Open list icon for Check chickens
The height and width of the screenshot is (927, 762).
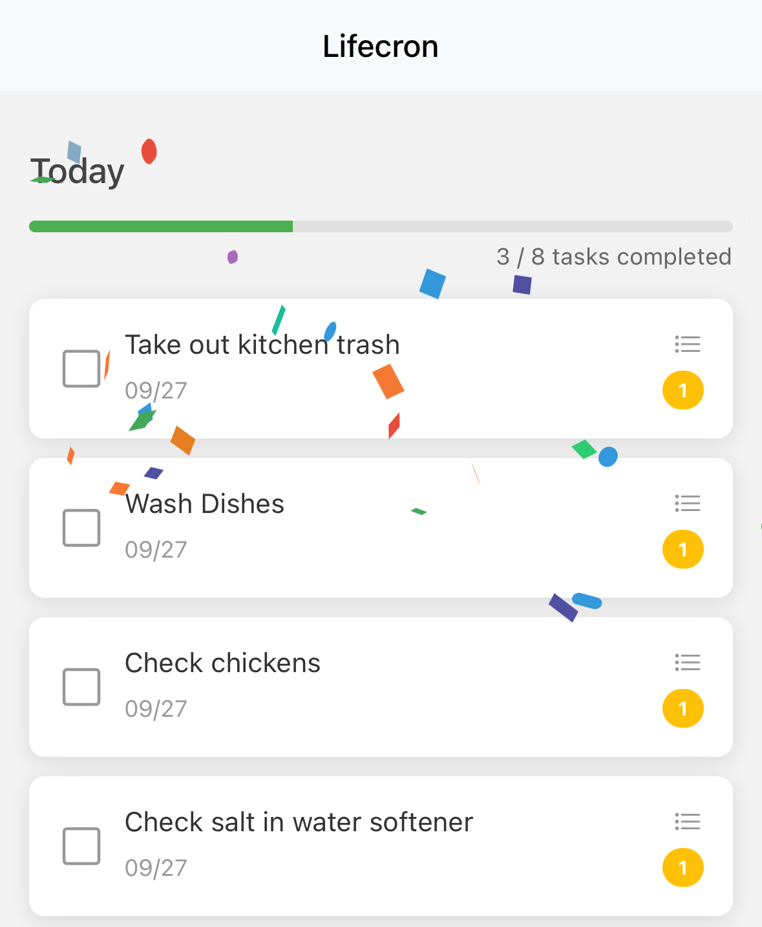(x=687, y=662)
